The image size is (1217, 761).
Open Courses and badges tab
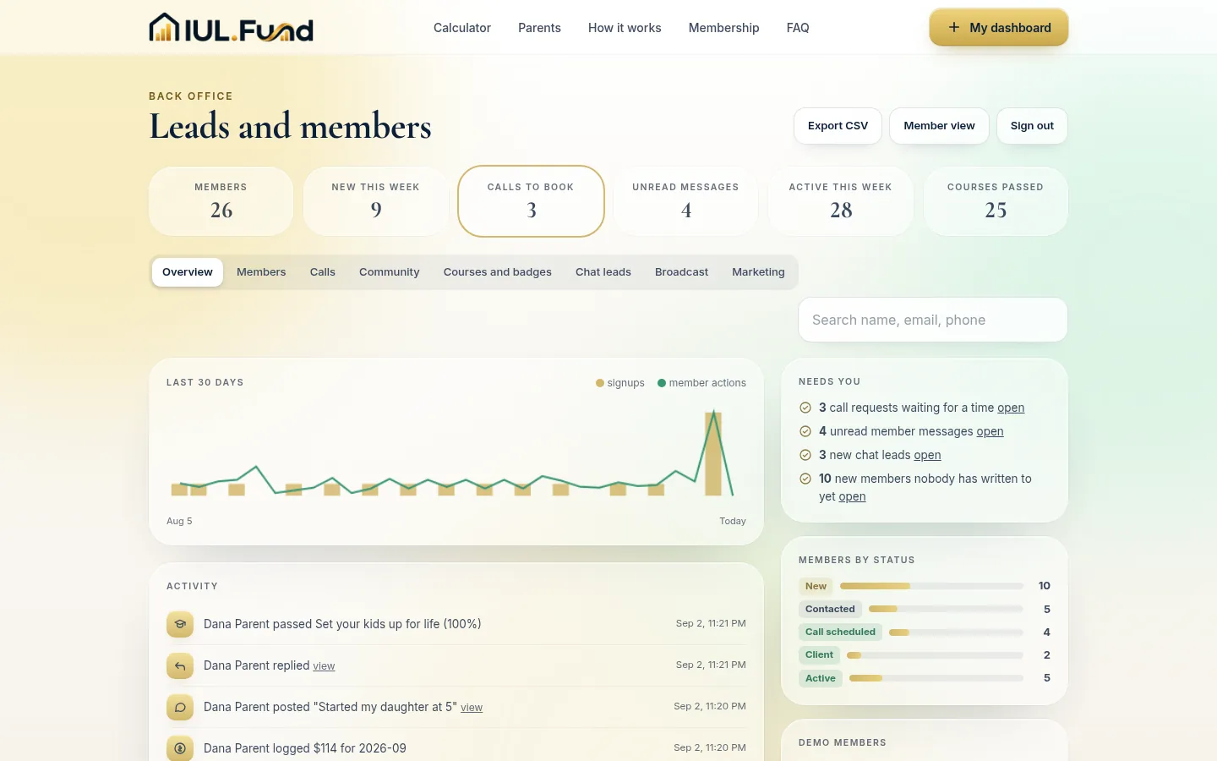497,272
